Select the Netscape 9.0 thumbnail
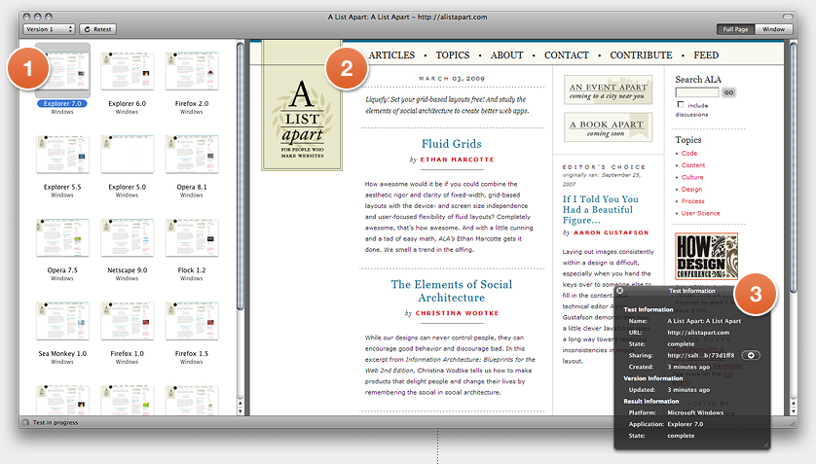816x464 pixels. coord(127,237)
